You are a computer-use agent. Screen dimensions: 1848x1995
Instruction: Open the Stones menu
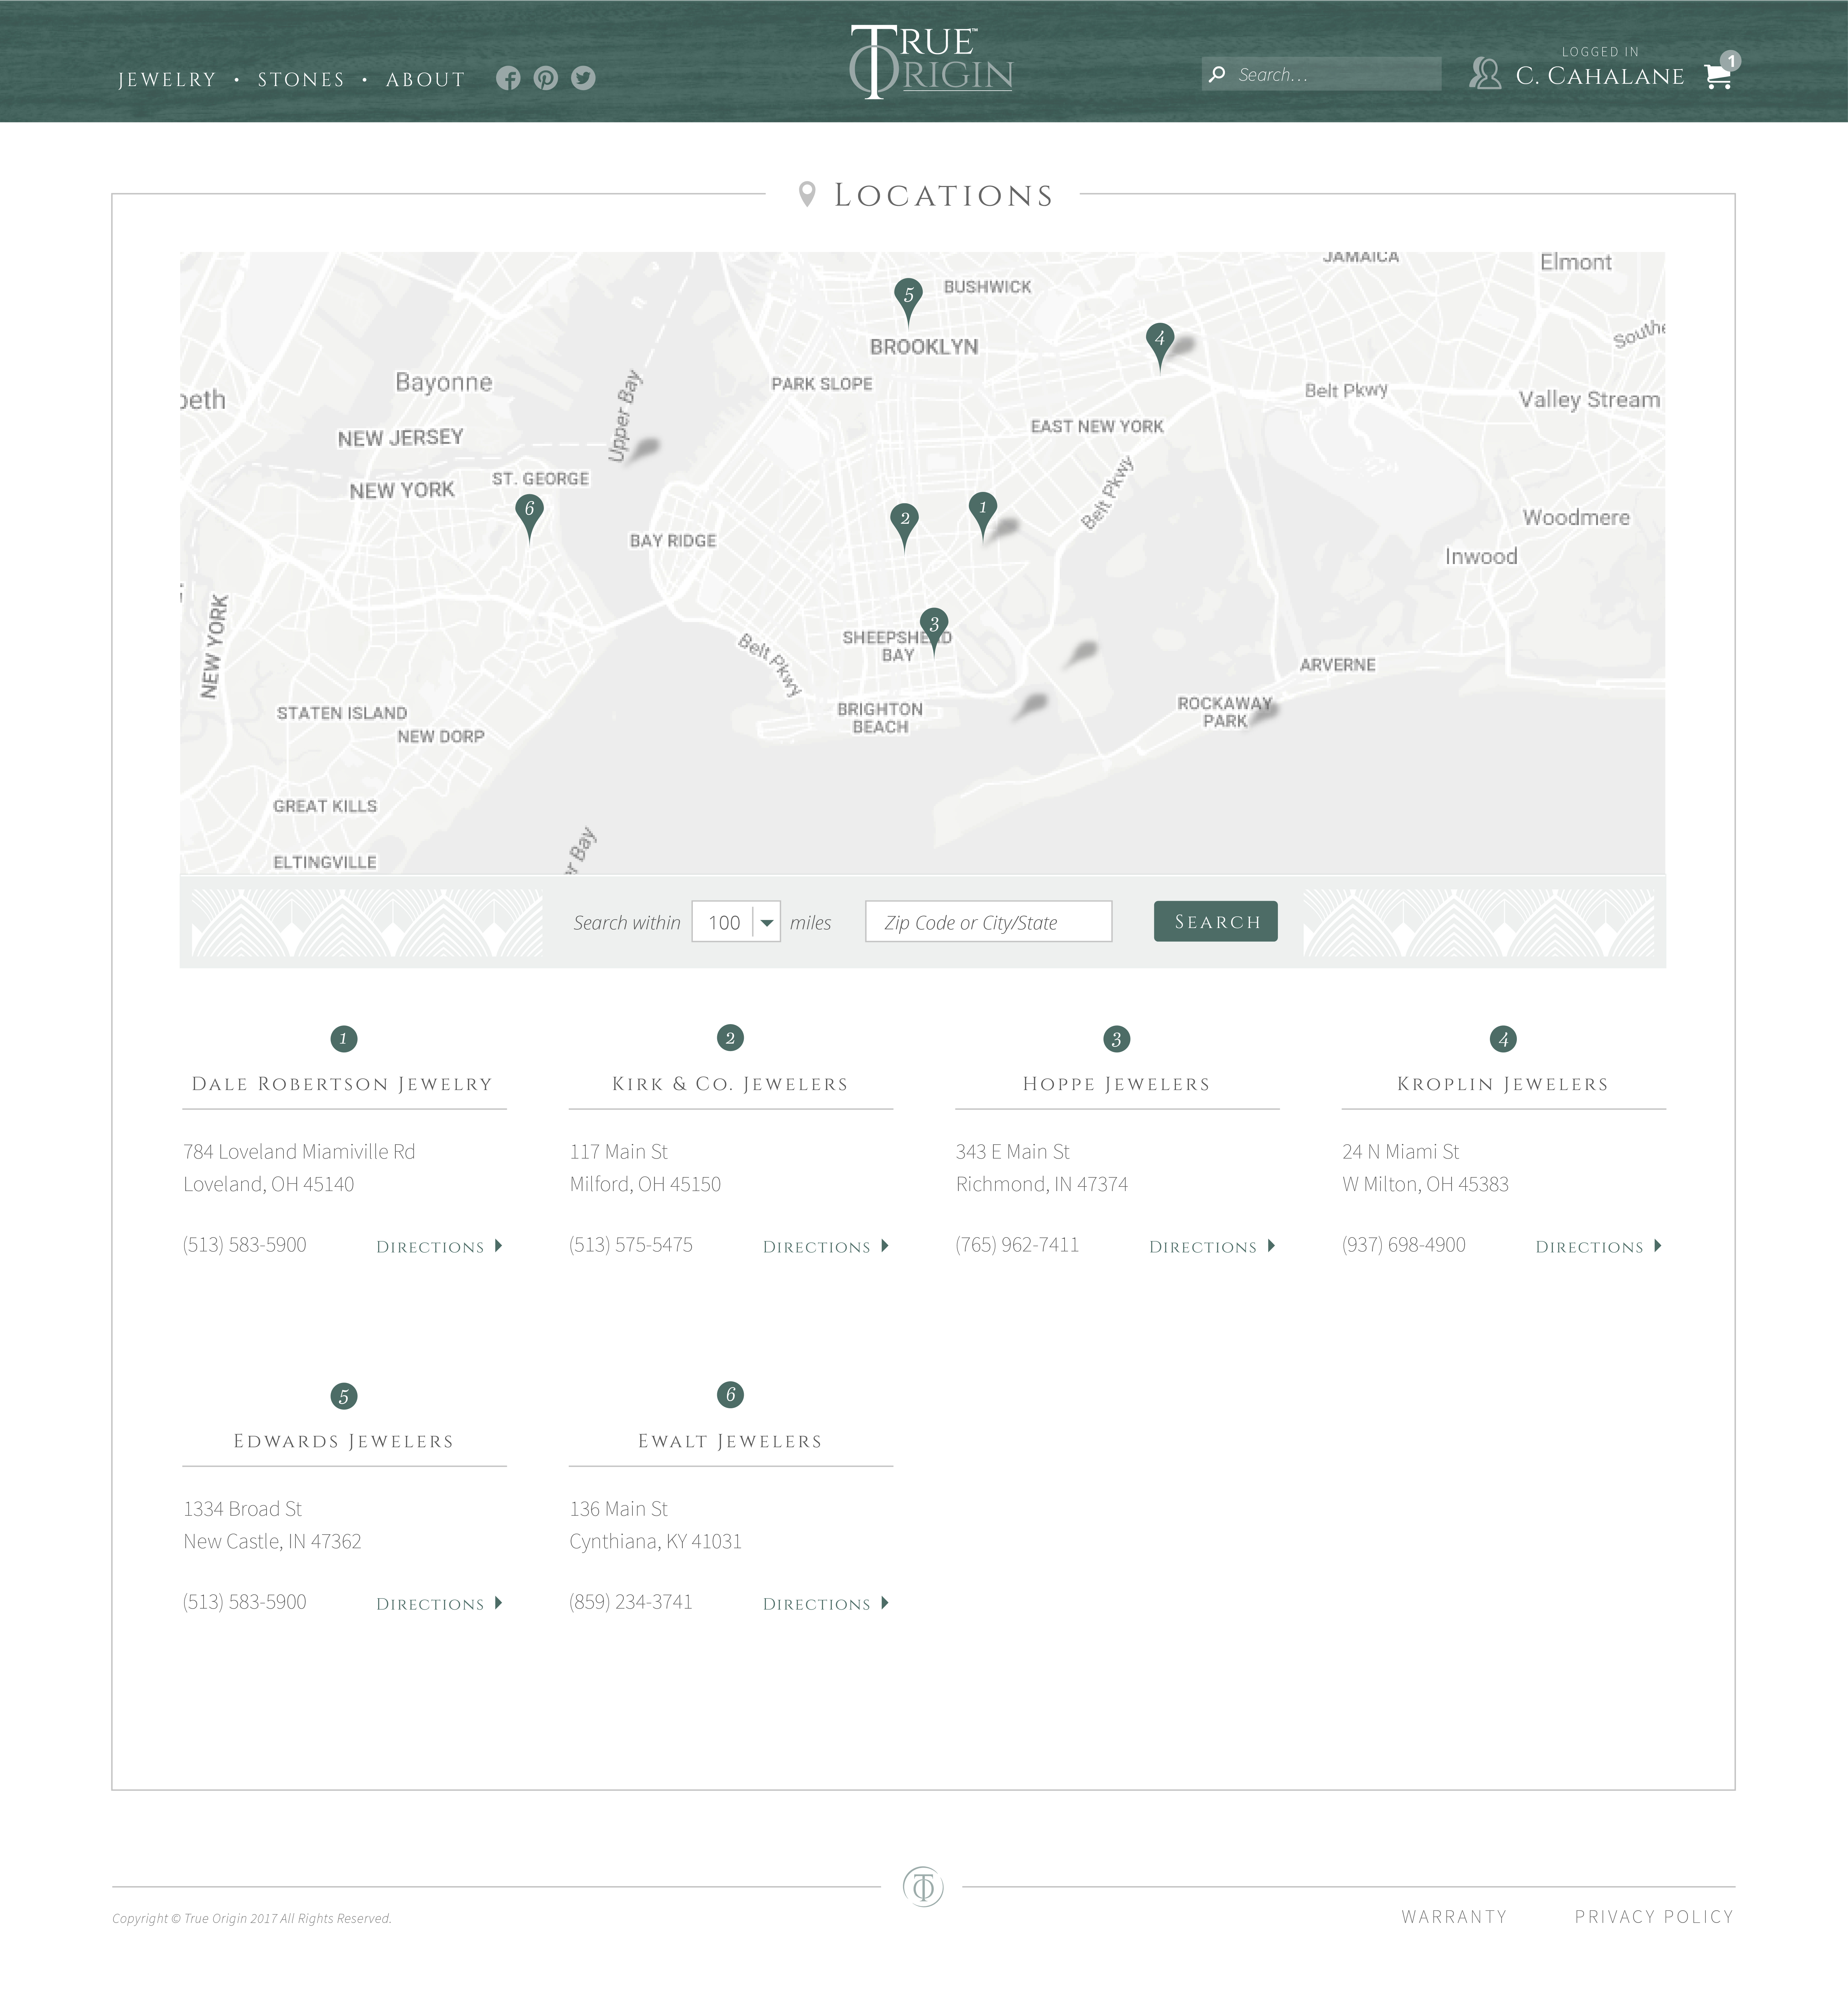(300, 79)
